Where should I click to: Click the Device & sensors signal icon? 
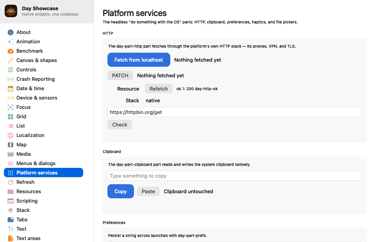click(x=11, y=98)
